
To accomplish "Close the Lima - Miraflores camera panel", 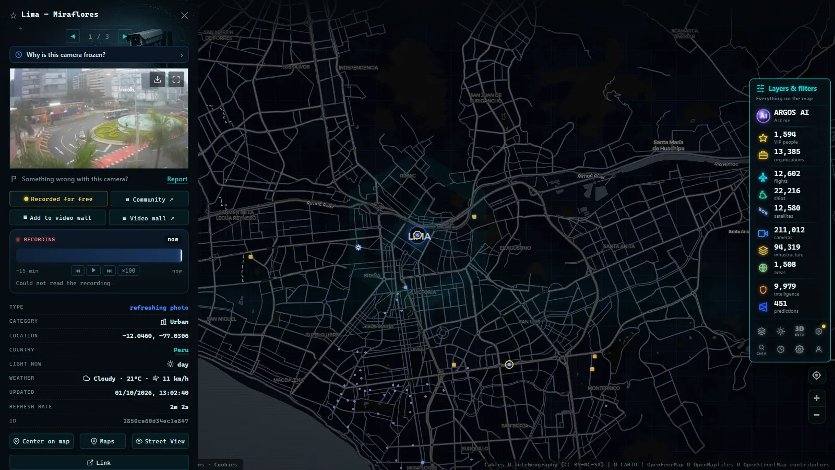I will (185, 16).
